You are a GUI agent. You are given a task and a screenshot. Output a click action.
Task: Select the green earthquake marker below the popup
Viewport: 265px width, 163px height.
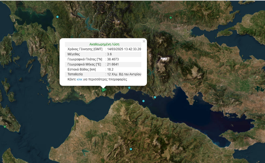[x=103, y=89]
